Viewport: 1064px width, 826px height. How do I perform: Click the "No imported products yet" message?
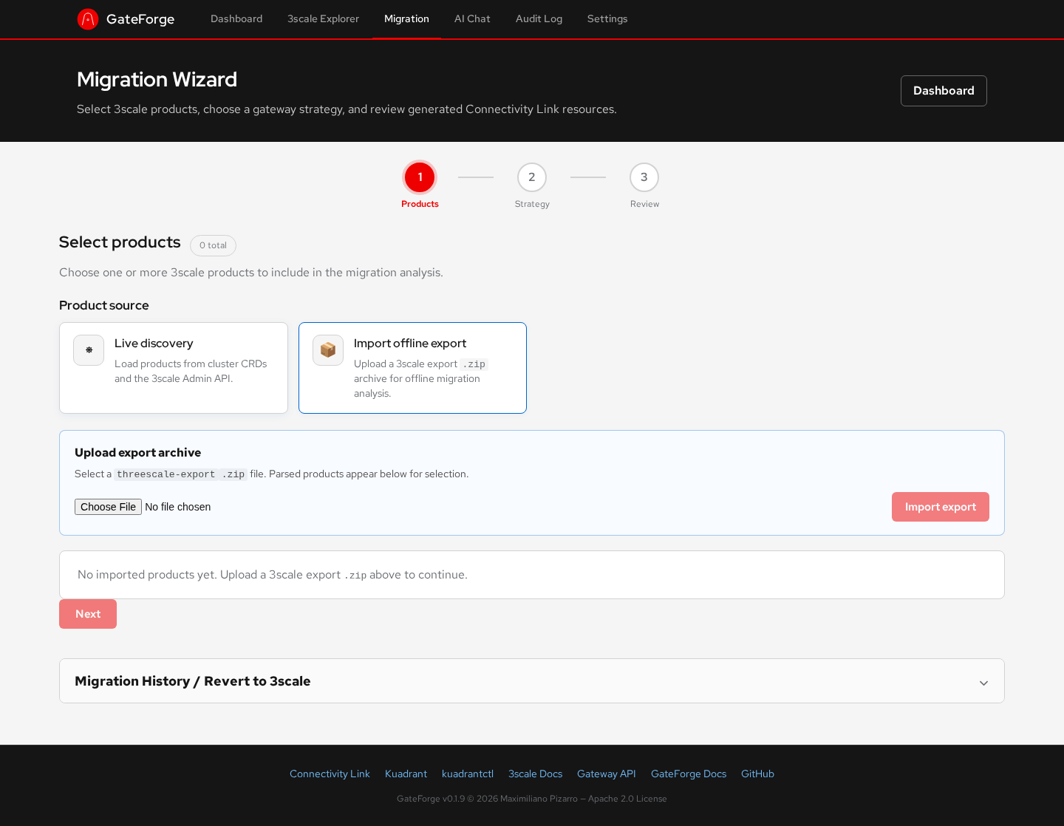273,575
